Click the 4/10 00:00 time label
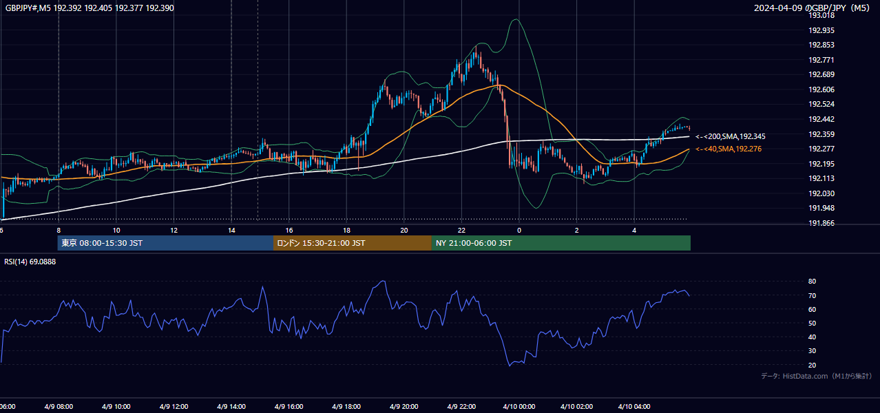Screen dimensions: 880x413 pos(519,407)
